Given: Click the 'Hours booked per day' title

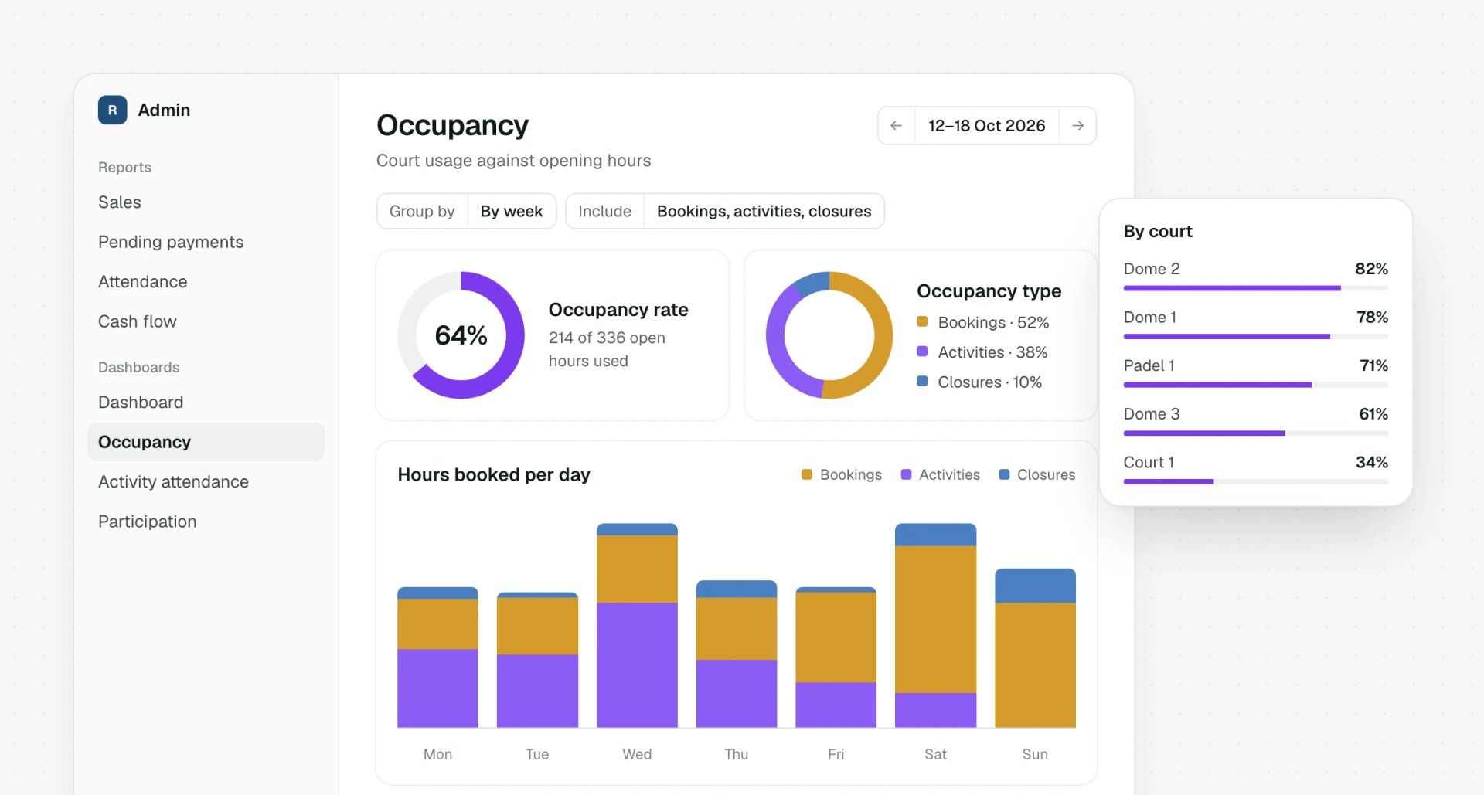Looking at the screenshot, I should 494,474.
